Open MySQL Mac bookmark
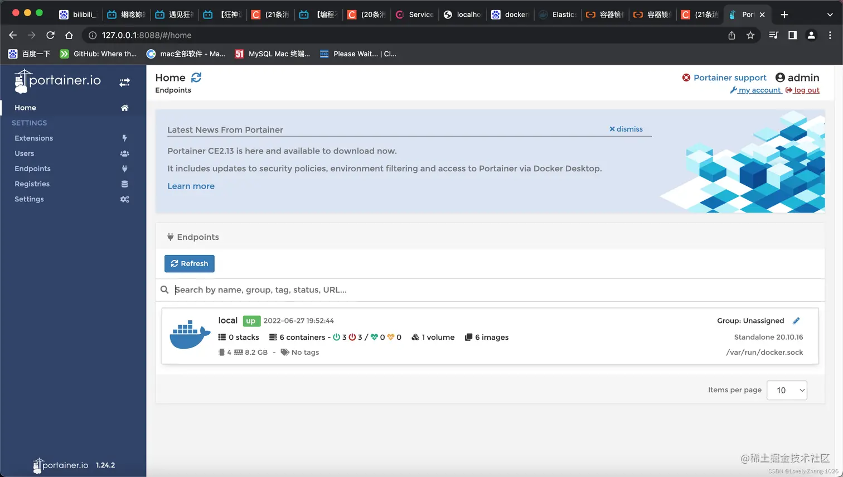Screen dimensions: 843x477 point(272,54)
